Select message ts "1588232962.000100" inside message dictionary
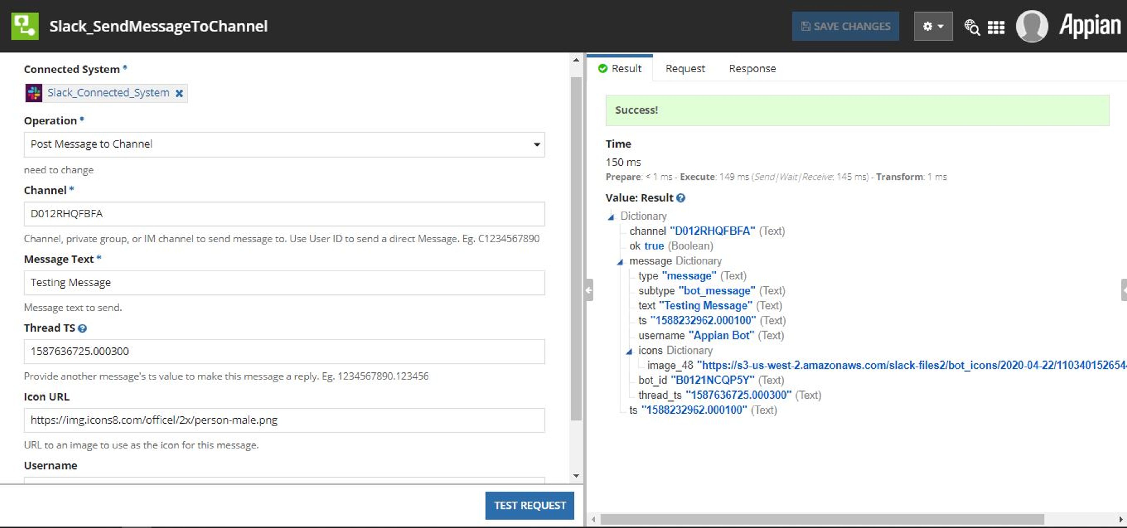1127x528 pixels. click(x=703, y=321)
